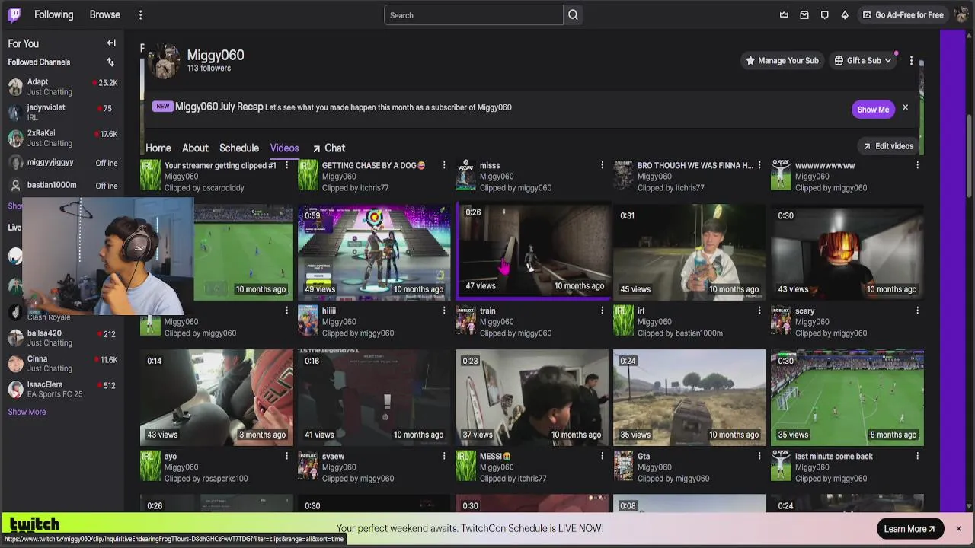Open the top navigation more-options menu
This screenshot has width=975, height=548.
coord(140,15)
